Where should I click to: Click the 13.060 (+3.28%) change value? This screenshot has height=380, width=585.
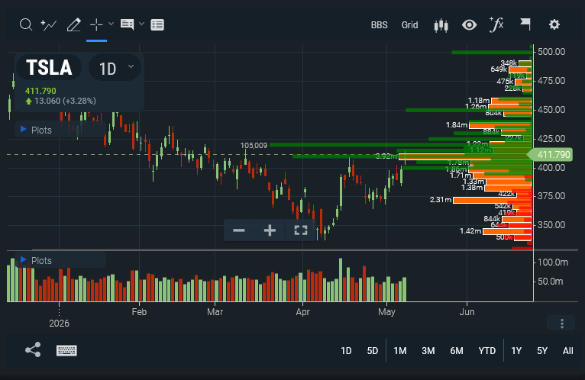click(65, 101)
